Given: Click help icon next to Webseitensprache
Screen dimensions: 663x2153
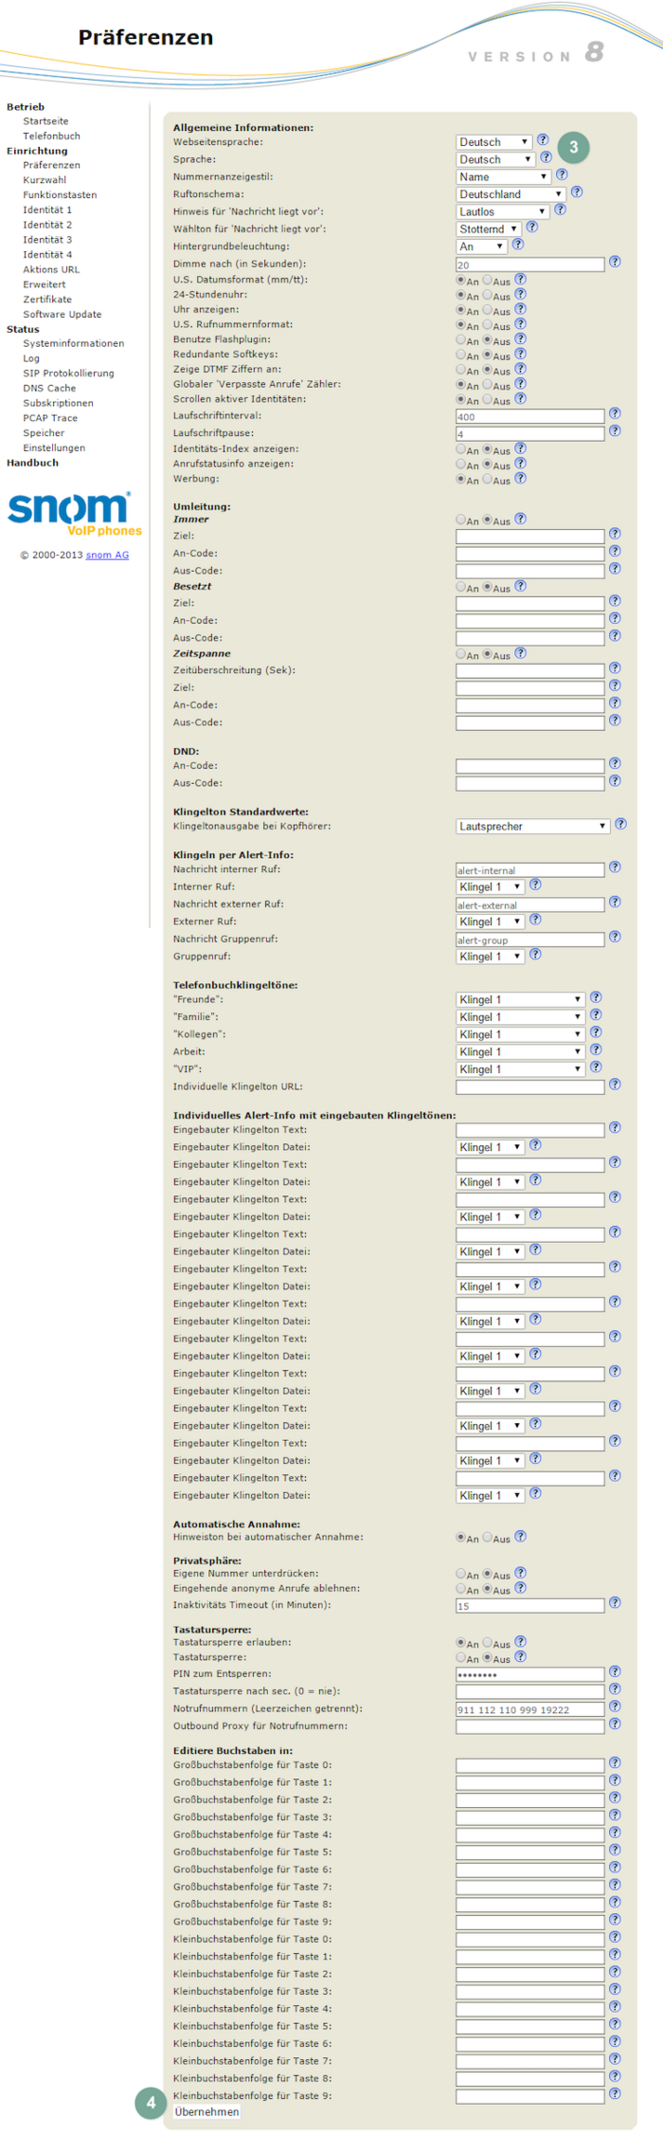Looking at the screenshot, I should (543, 140).
